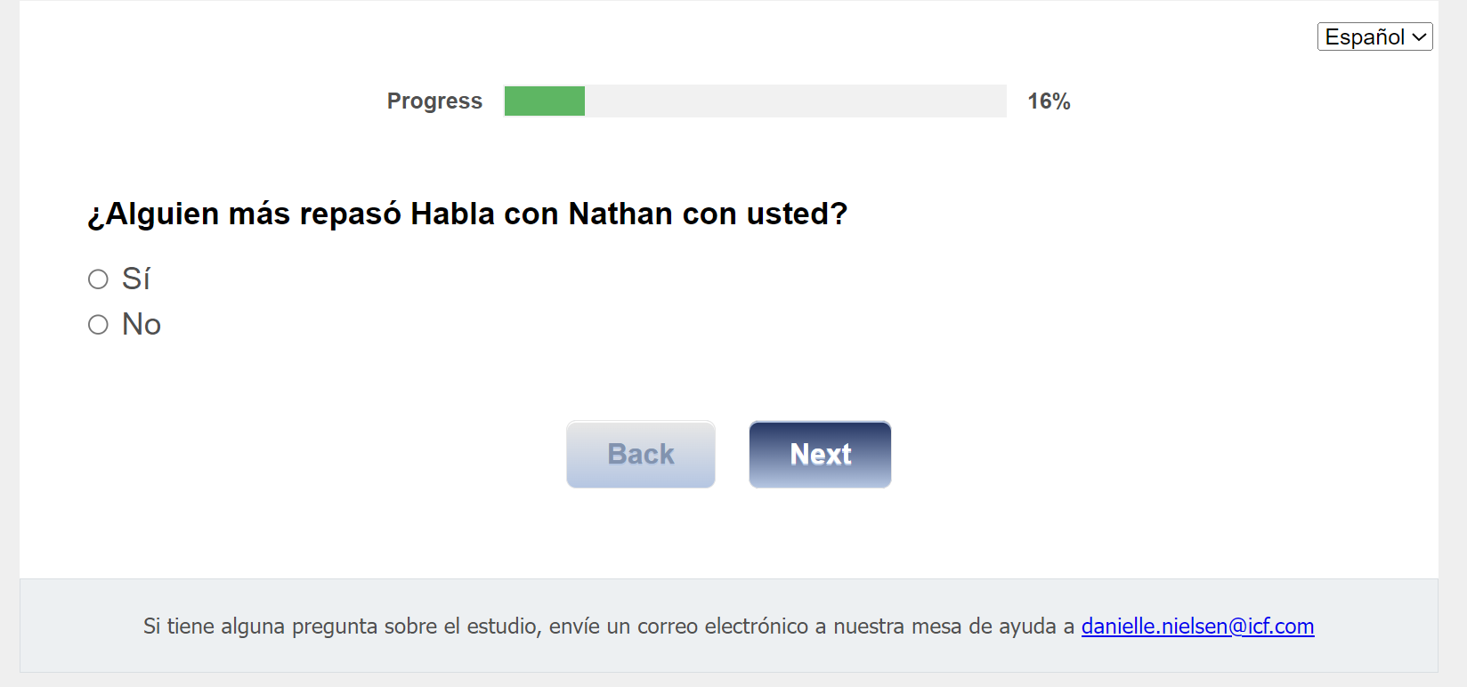Open the danielle.nielsen@icf.com email link
This screenshot has width=1467, height=687.
coord(1197,626)
